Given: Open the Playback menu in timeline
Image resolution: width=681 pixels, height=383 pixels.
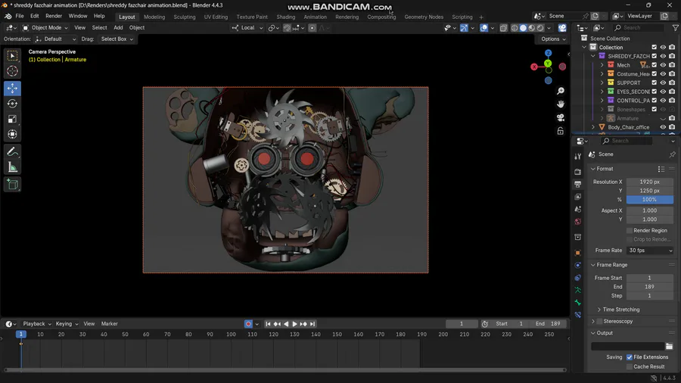Looking at the screenshot, I should (x=36, y=324).
